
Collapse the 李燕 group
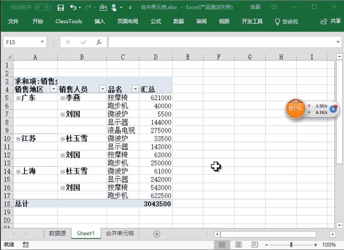click(62, 98)
